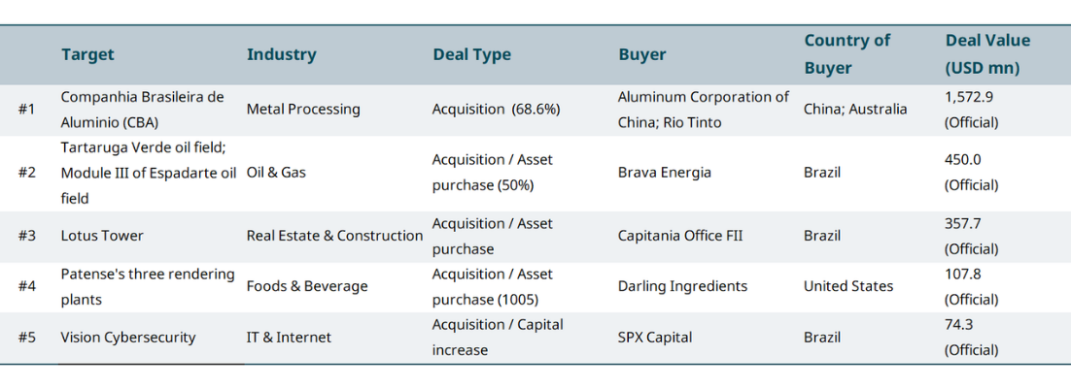Click the Brava Energia buyer cell
The width and height of the screenshot is (1071, 388).
(665, 173)
